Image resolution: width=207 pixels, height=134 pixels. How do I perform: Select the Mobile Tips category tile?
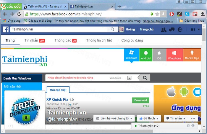coord(192,55)
